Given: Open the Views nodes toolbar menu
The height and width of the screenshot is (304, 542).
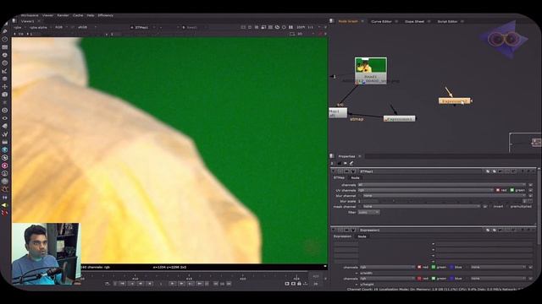Looking at the screenshot, I should point(5,118).
